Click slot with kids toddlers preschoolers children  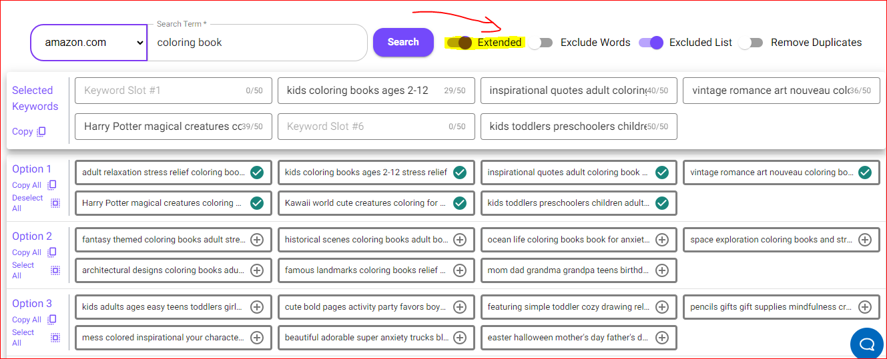pyautogui.click(x=579, y=127)
